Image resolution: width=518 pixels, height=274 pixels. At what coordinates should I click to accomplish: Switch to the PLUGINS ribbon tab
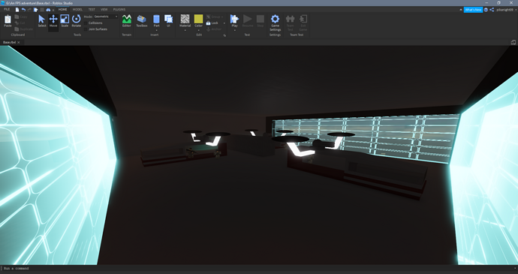pyautogui.click(x=119, y=9)
